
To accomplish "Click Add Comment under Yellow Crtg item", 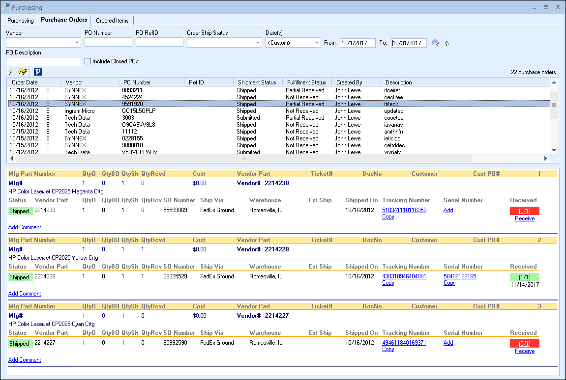I will coord(25,294).
